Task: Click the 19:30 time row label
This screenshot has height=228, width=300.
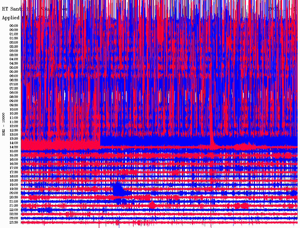Action: pyautogui.click(x=14, y=189)
